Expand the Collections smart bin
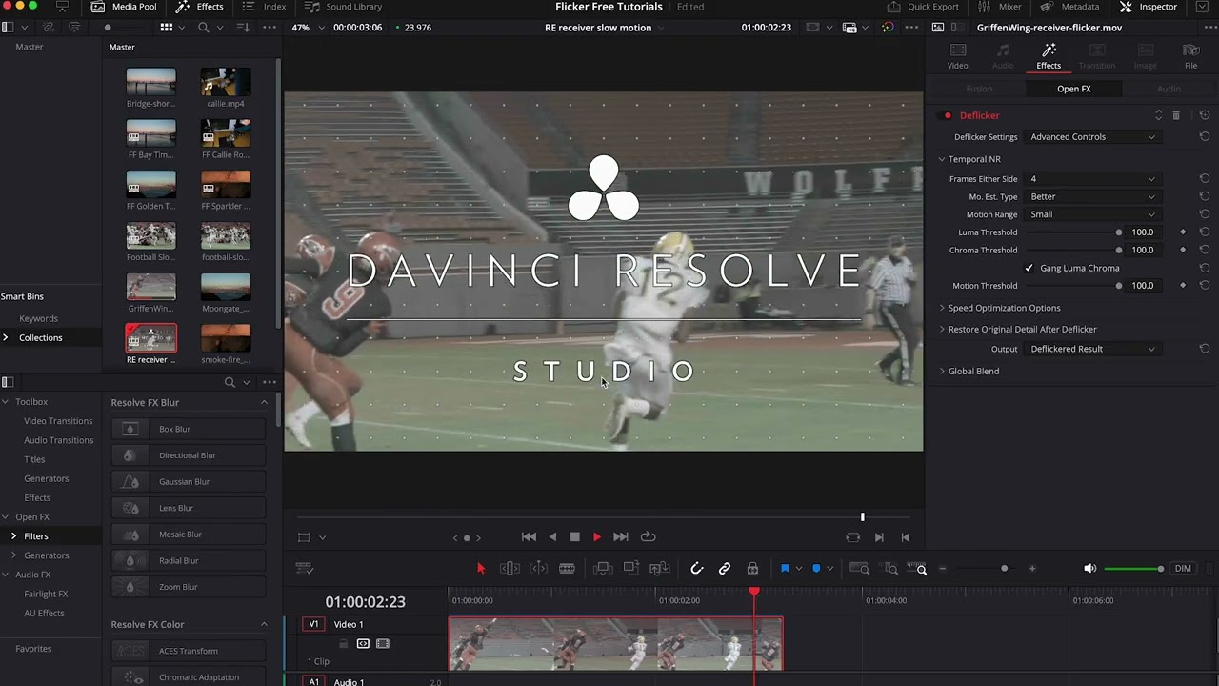 click(6, 338)
